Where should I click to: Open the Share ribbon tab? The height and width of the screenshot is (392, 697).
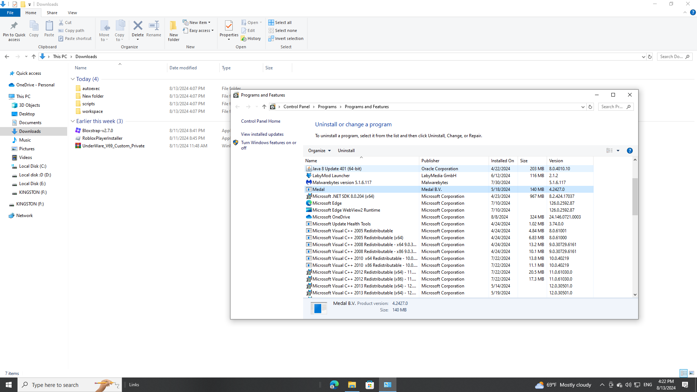coord(52,13)
